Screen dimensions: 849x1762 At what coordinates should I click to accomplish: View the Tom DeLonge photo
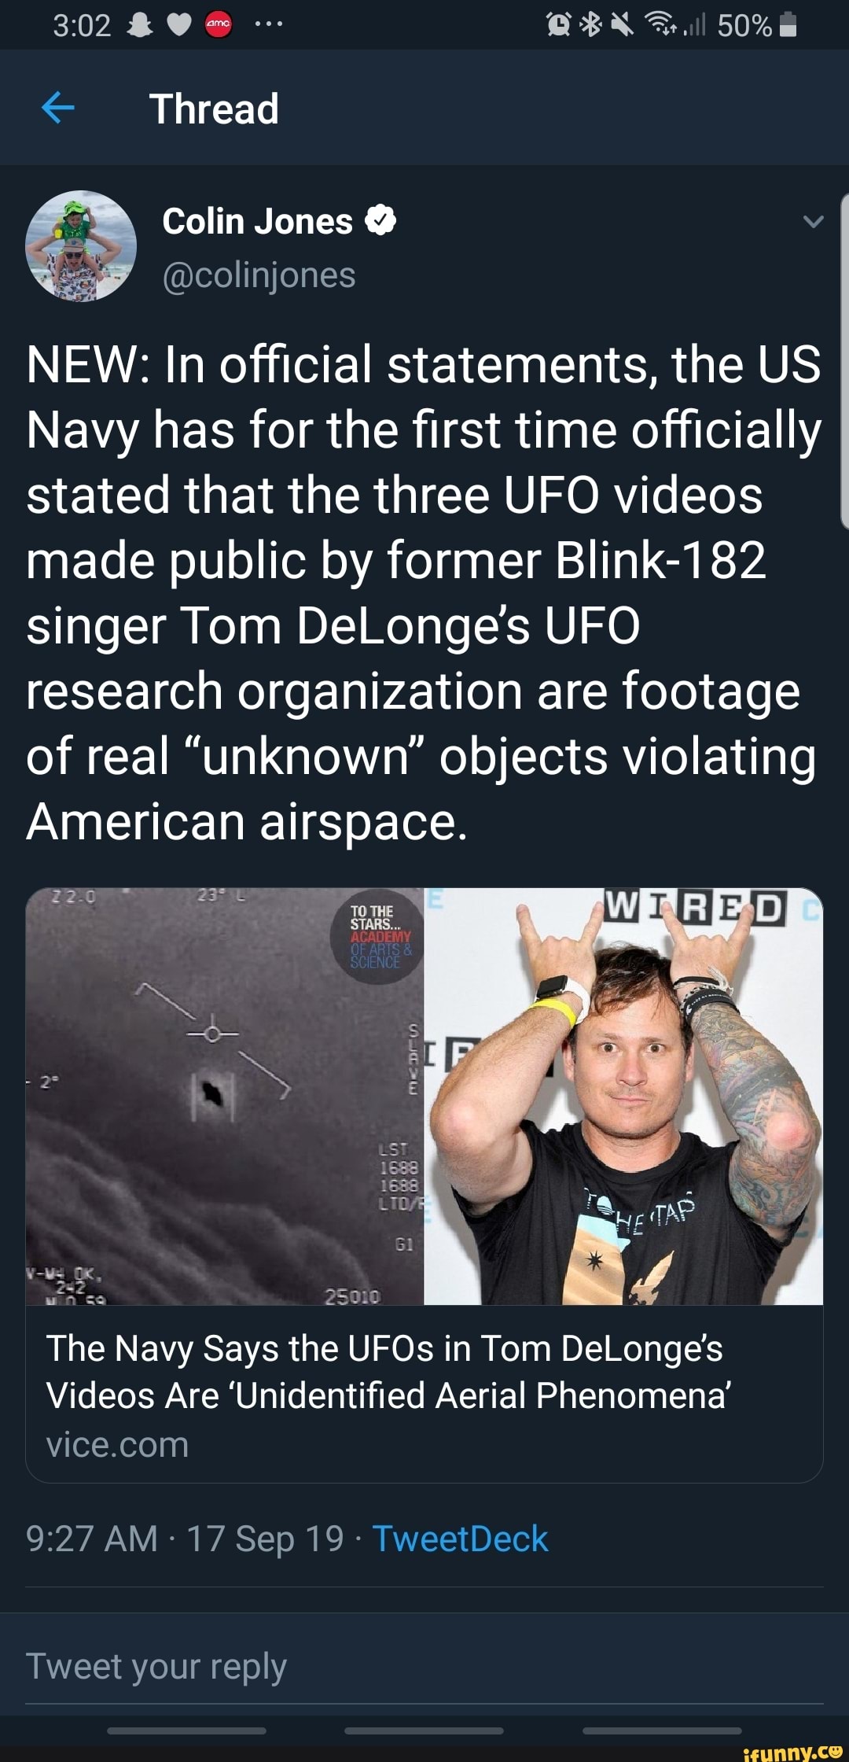[623, 1097]
